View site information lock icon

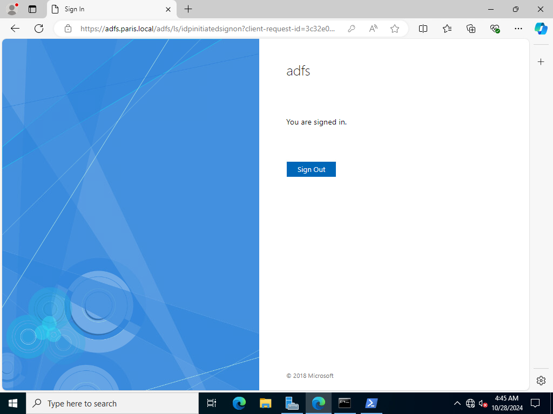click(x=68, y=29)
